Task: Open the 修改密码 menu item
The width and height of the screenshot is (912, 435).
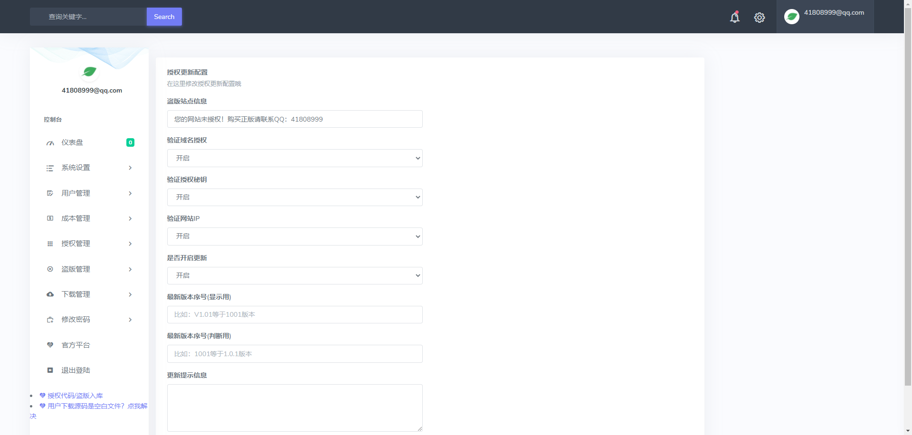Action: click(89, 320)
